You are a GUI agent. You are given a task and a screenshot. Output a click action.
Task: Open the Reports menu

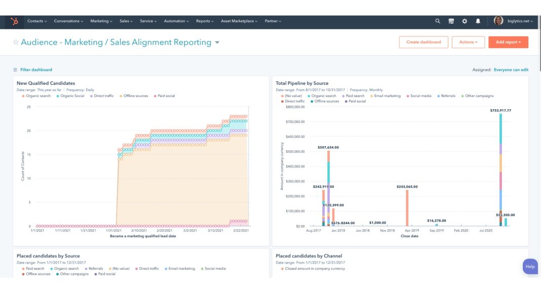205,21
